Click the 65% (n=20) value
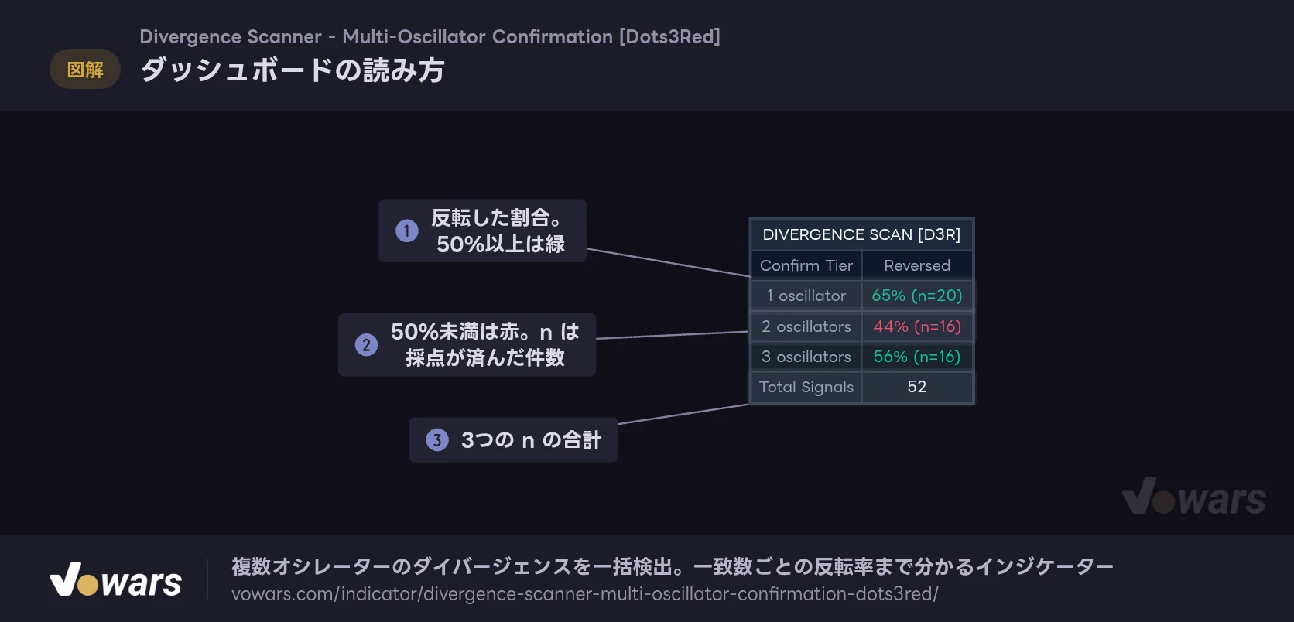The width and height of the screenshot is (1294, 622). (917, 296)
